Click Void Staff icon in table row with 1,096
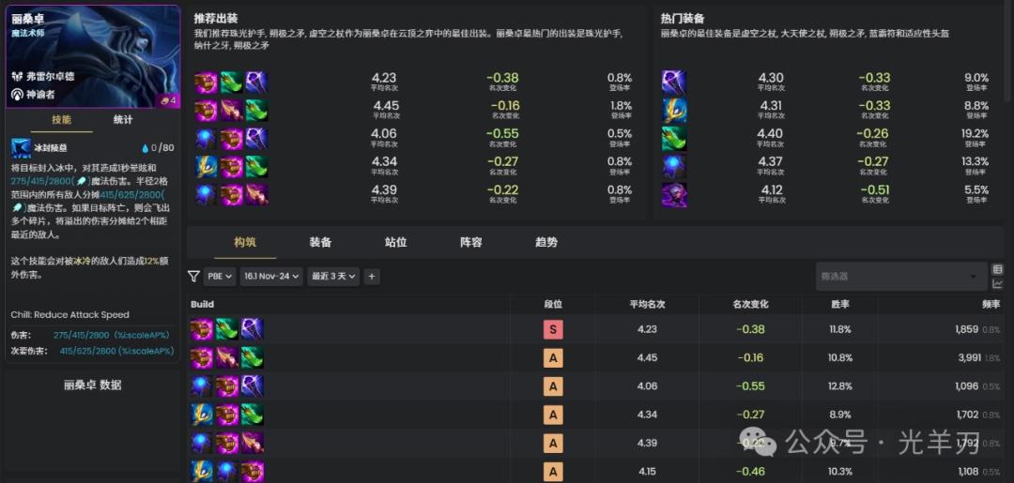This screenshot has height=483, width=1014. [x=253, y=386]
